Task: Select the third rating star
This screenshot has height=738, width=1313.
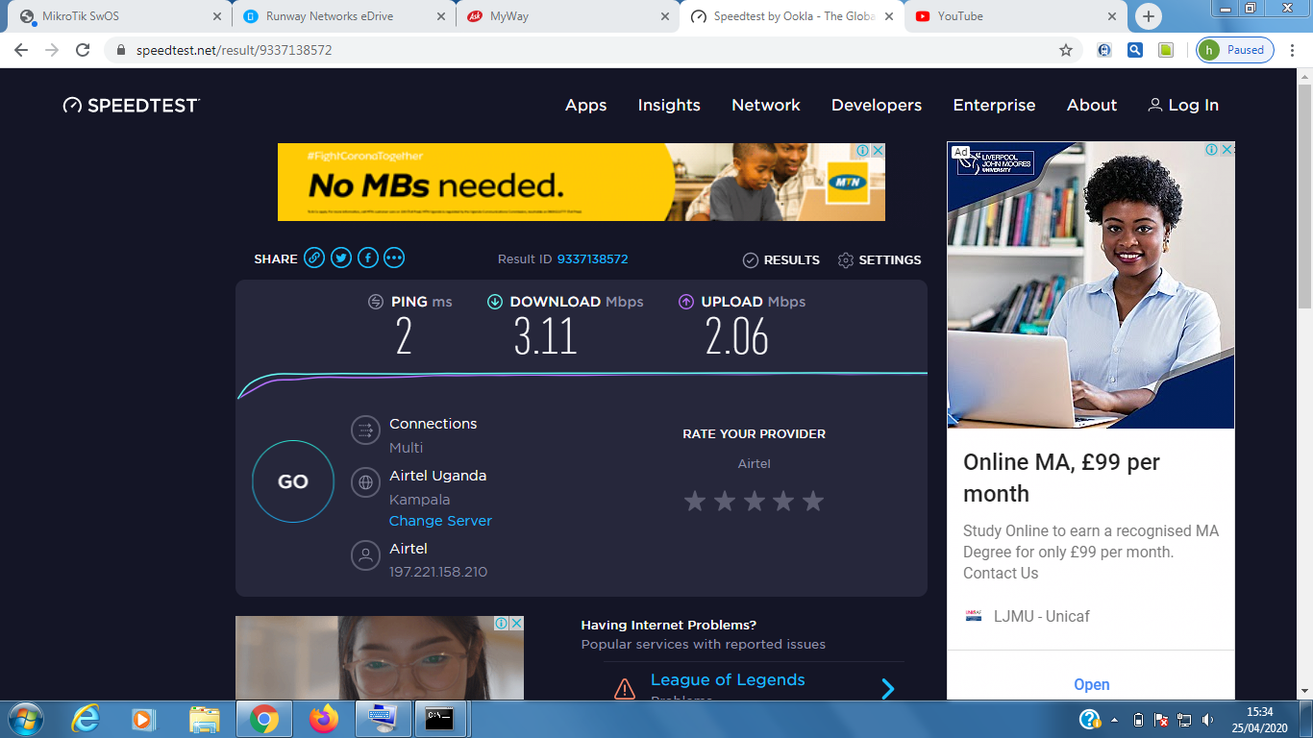Action: click(755, 501)
